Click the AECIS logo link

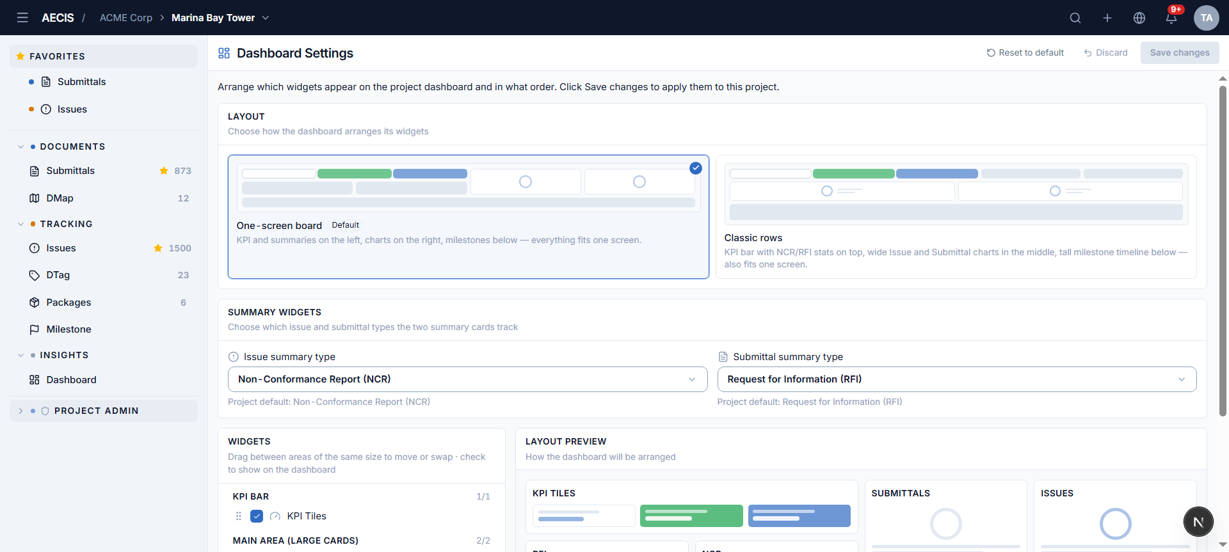click(x=58, y=18)
